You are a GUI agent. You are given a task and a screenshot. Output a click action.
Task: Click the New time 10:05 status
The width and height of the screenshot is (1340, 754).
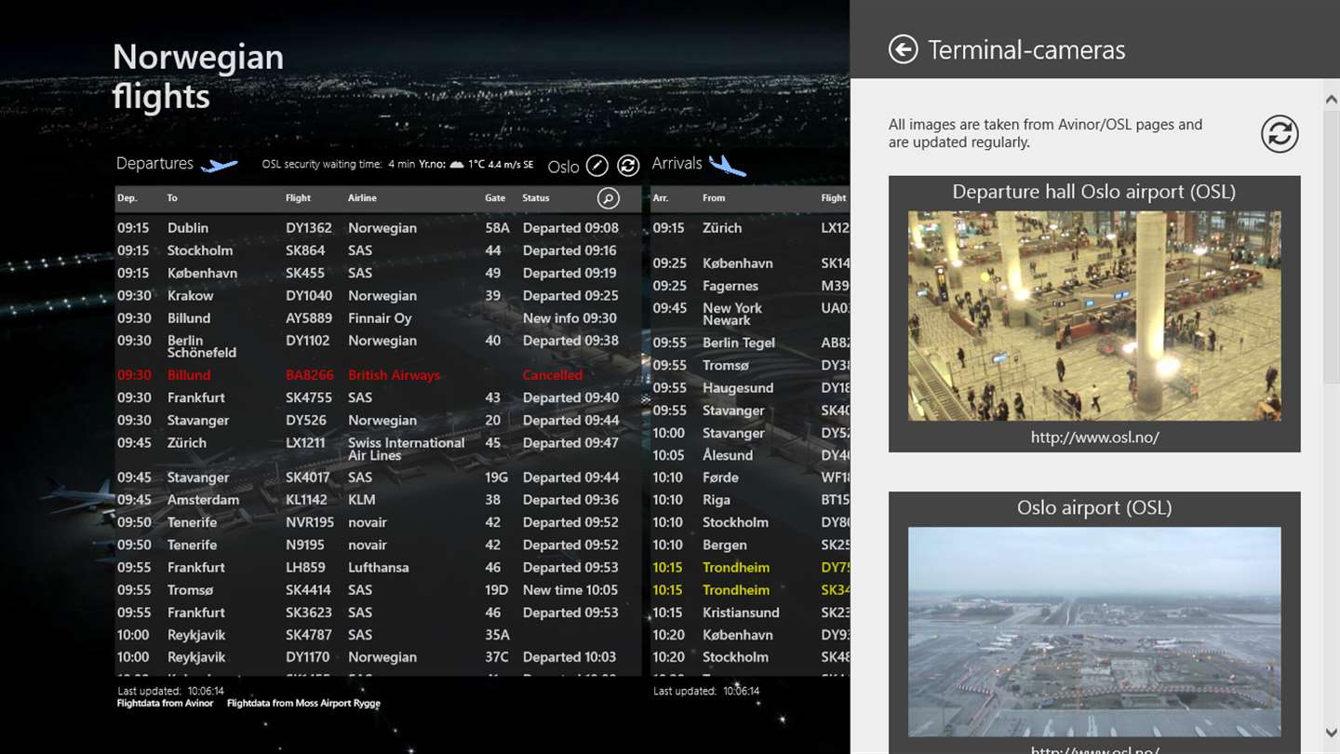tap(570, 590)
